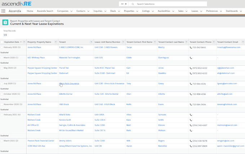Screen dimensions: 245x154
Task: Open the Jersey Mike's Franchise Systems link
Action: [76, 146]
